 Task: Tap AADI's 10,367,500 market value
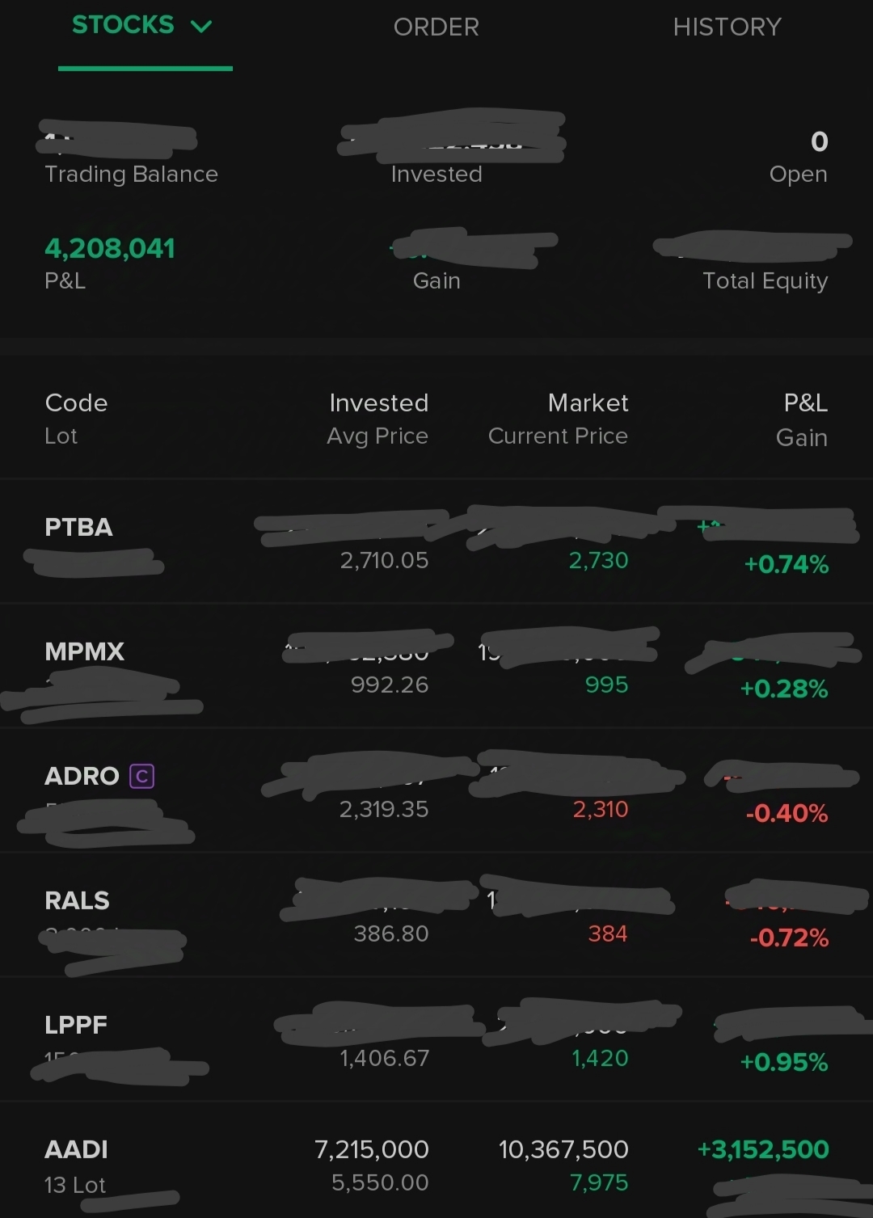tap(563, 1150)
